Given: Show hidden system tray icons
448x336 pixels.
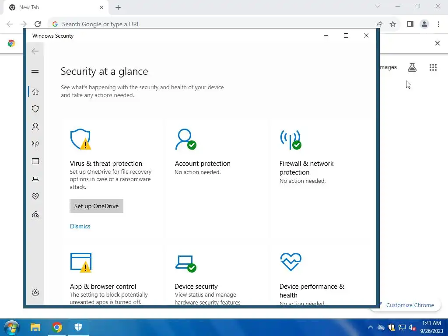Looking at the screenshot, I should pos(370,327).
